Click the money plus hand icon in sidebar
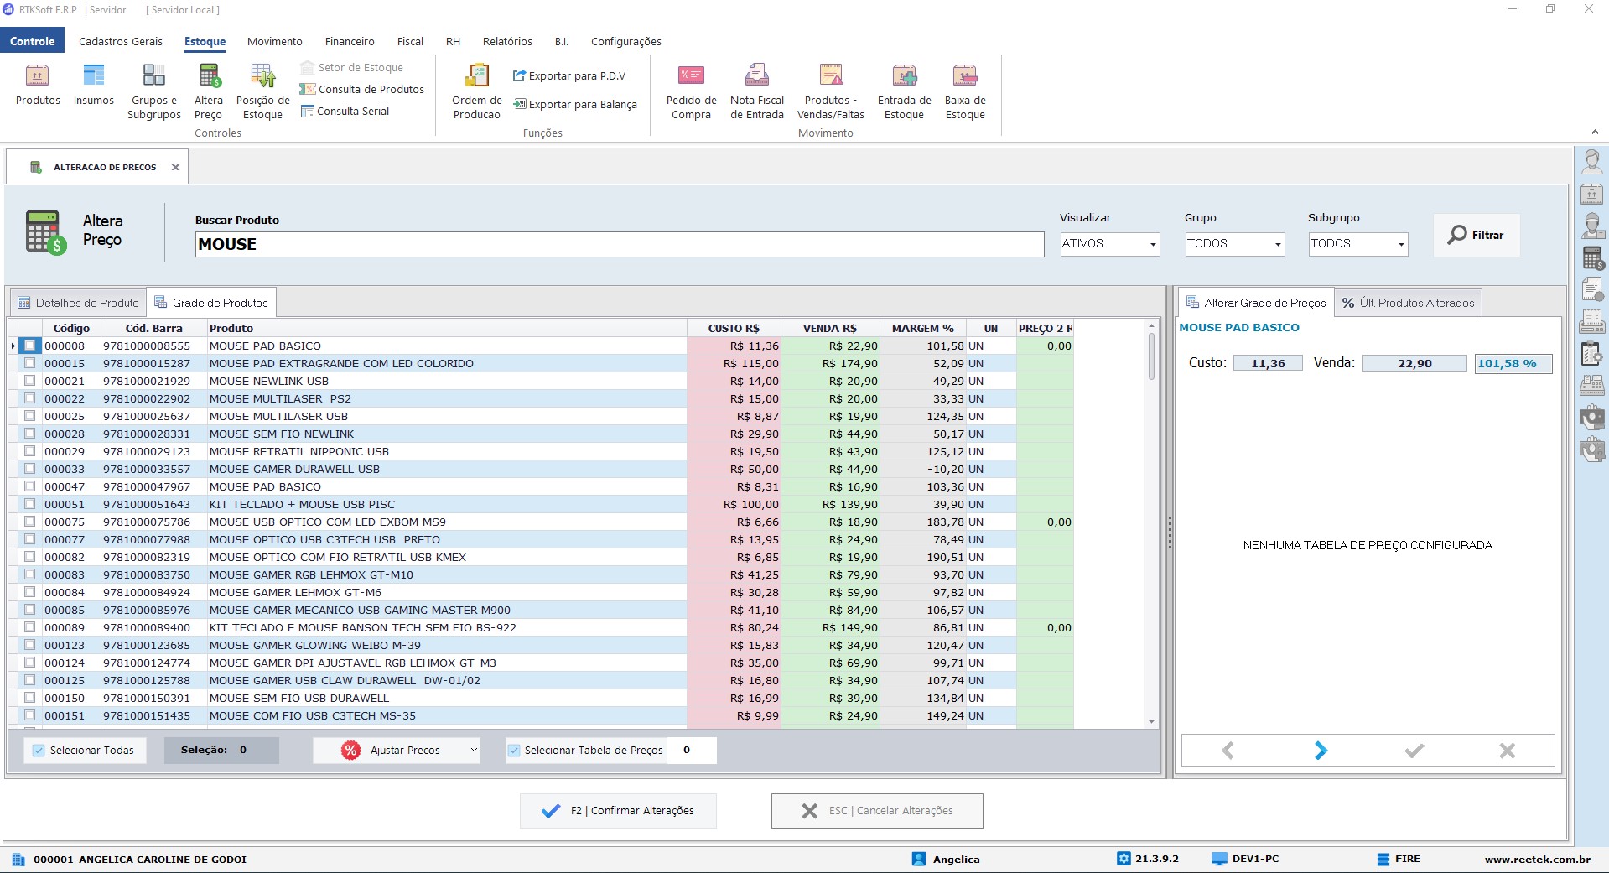This screenshot has height=873, width=1609. pos(1591,449)
